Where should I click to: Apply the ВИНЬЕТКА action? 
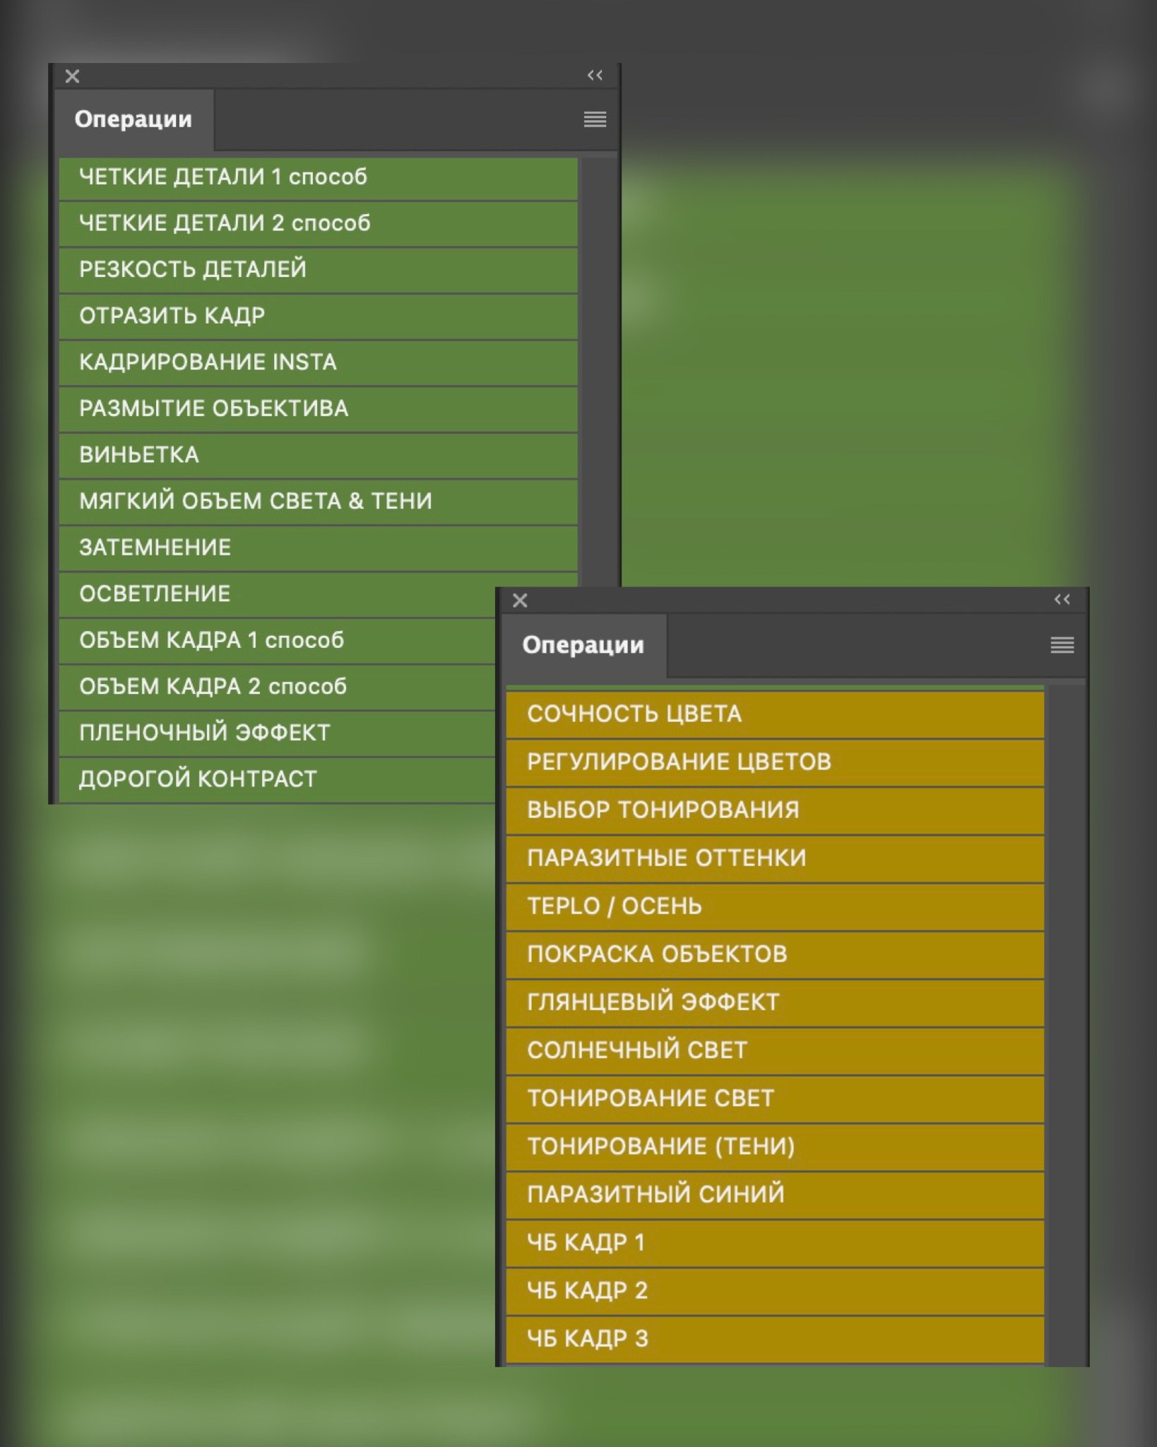click(318, 454)
